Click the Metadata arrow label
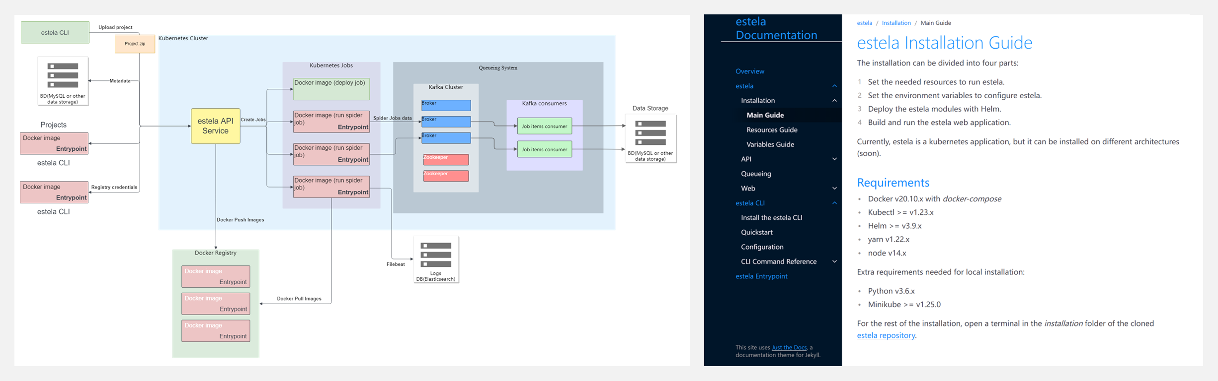The height and width of the screenshot is (381, 1218). click(x=120, y=81)
